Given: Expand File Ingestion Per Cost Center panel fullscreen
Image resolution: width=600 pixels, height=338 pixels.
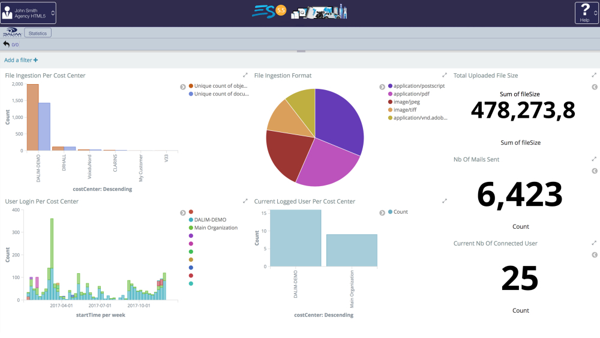Looking at the screenshot, I should 245,76.
